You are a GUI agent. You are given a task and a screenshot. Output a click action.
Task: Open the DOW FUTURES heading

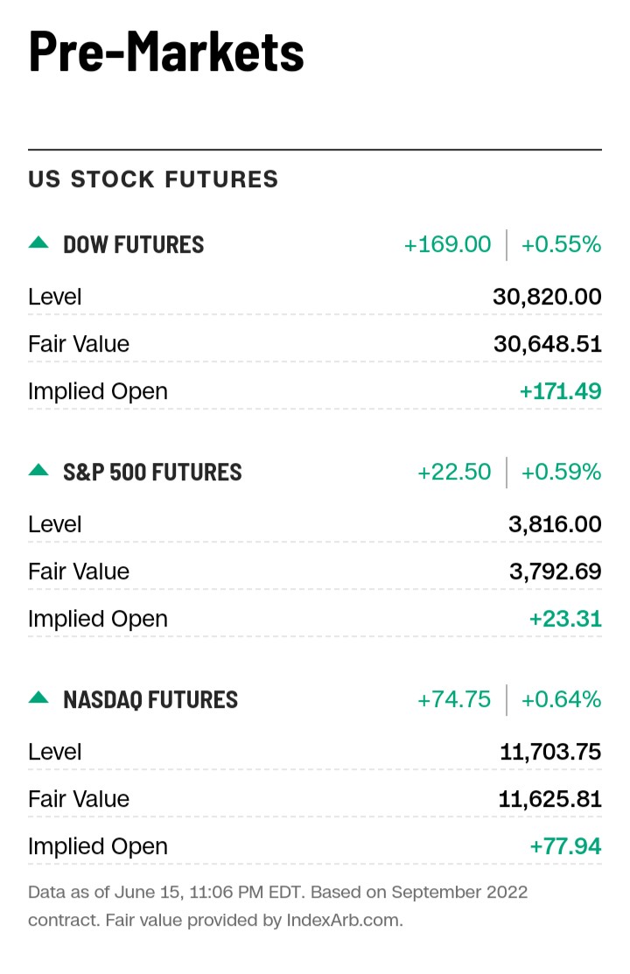click(133, 245)
